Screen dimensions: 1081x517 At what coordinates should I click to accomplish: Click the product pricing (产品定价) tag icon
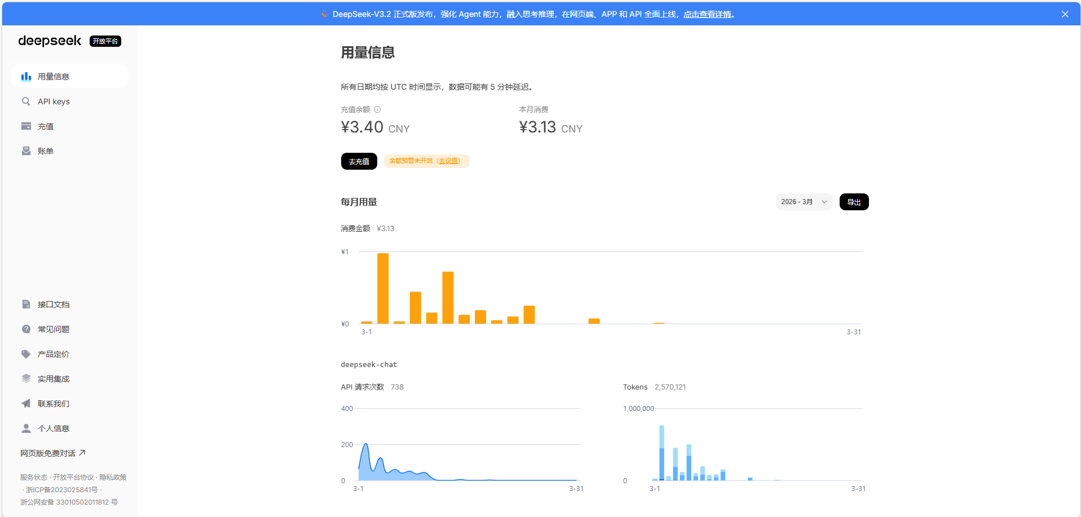(26, 354)
